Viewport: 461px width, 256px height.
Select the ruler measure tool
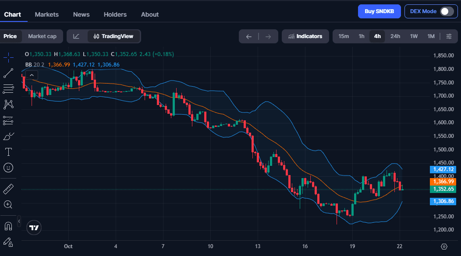[x=8, y=189]
